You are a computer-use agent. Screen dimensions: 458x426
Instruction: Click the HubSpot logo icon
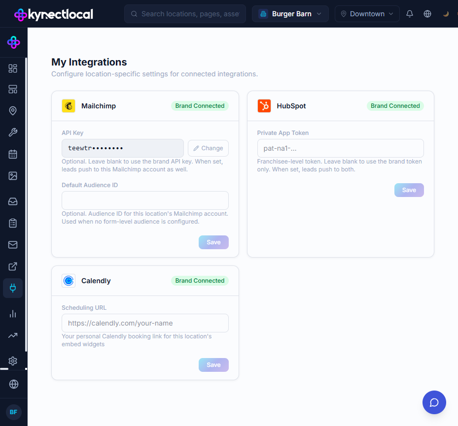click(264, 106)
